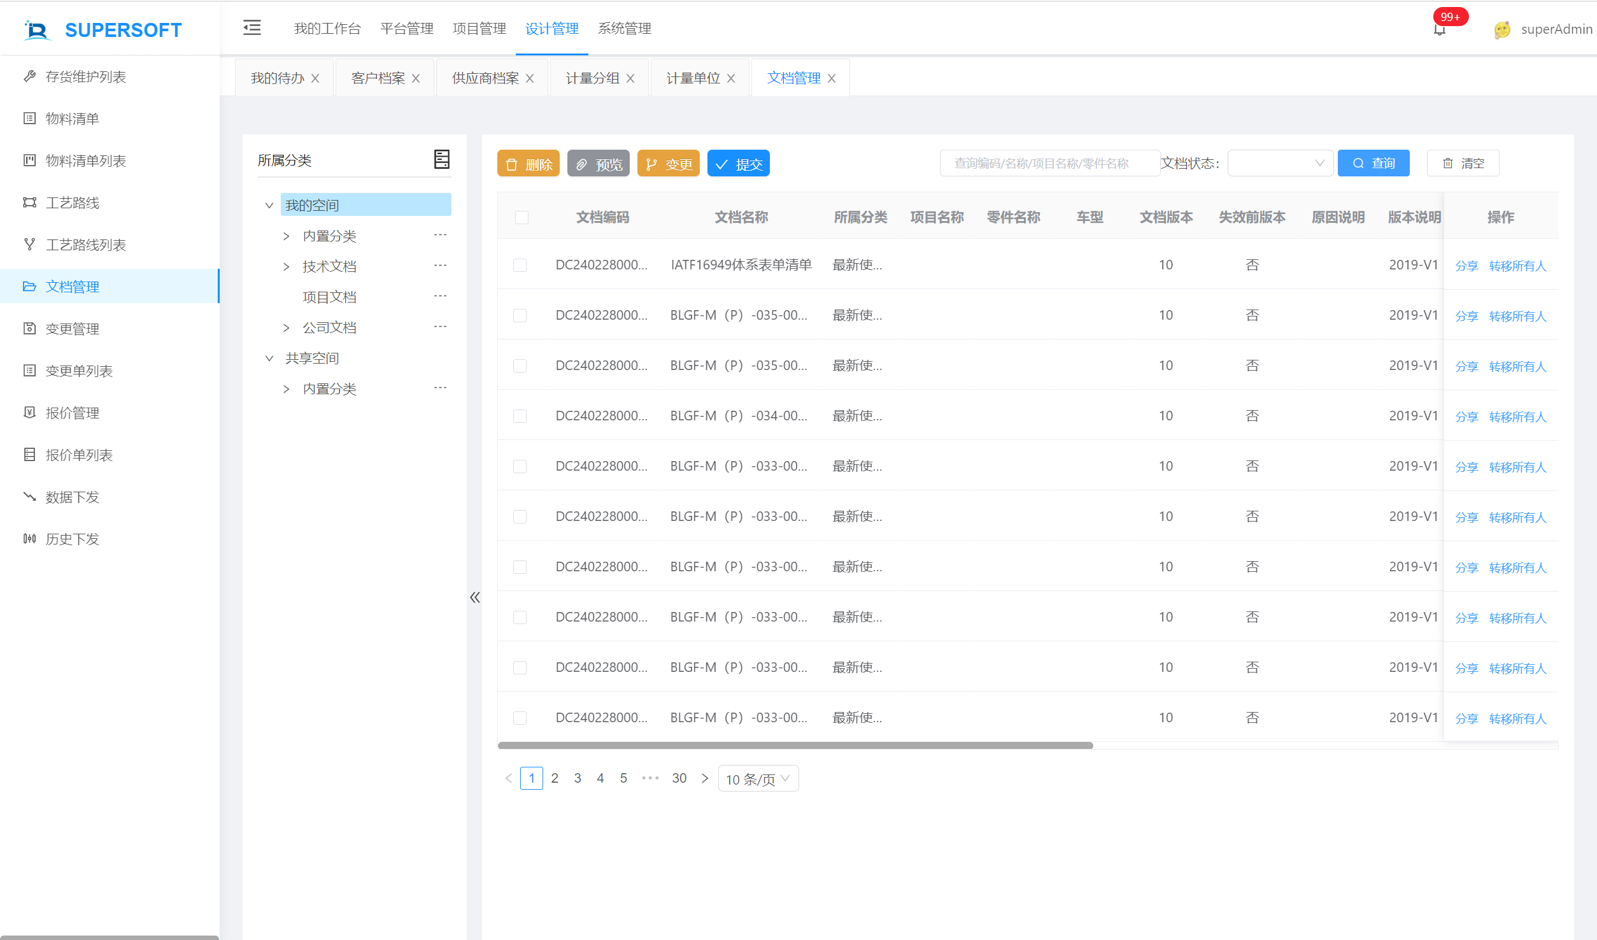Close the 客户档案 tab
The height and width of the screenshot is (940, 1597).
coord(416,78)
